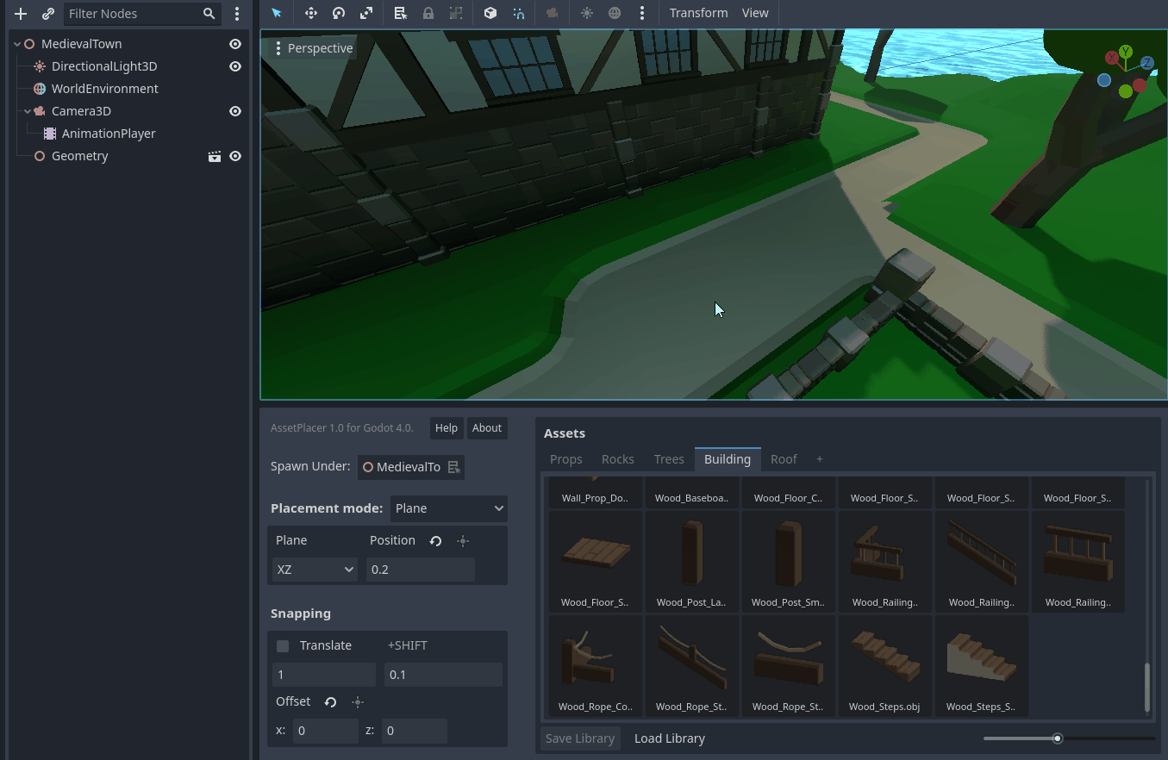The width and height of the screenshot is (1168, 760).
Task: Switch to the Trees assets tab
Action: [669, 459]
